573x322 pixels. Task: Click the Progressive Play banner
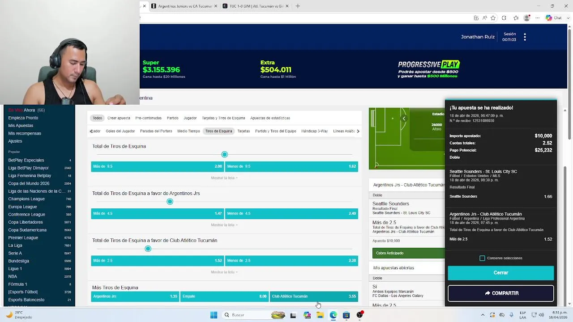pyautogui.click(x=428, y=69)
